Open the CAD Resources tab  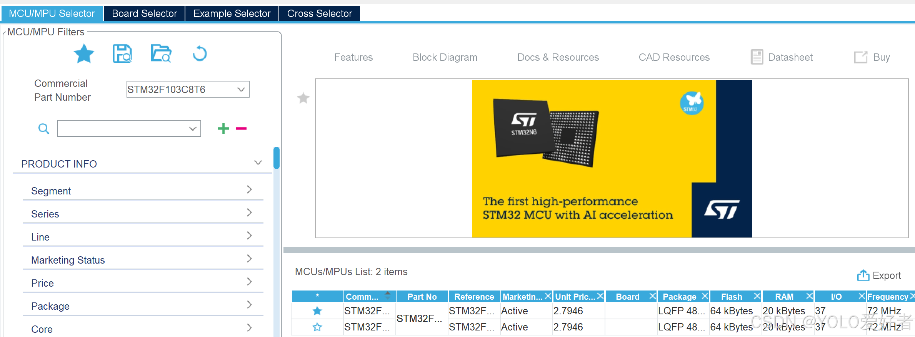674,57
